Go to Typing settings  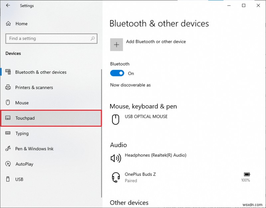pyautogui.click(x=22, y=134)
